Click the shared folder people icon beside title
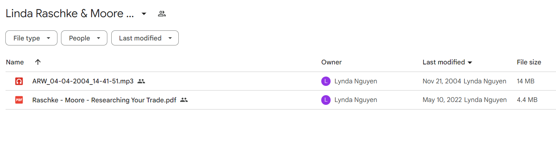 [162, 14]
